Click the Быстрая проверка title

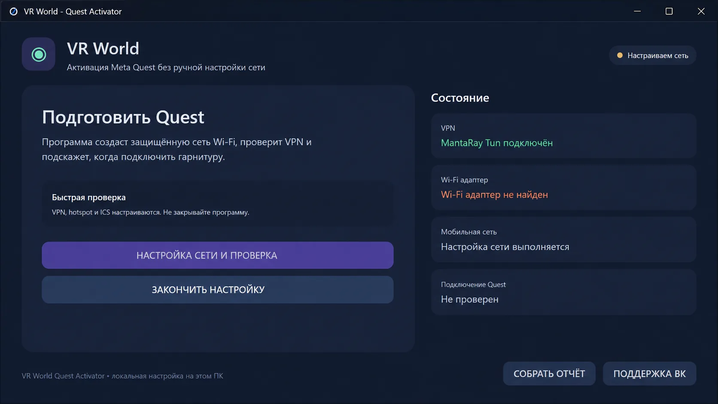[89, 197]
